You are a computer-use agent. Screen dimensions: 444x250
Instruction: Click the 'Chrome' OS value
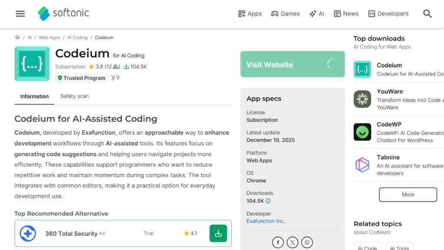pos(256,181)
